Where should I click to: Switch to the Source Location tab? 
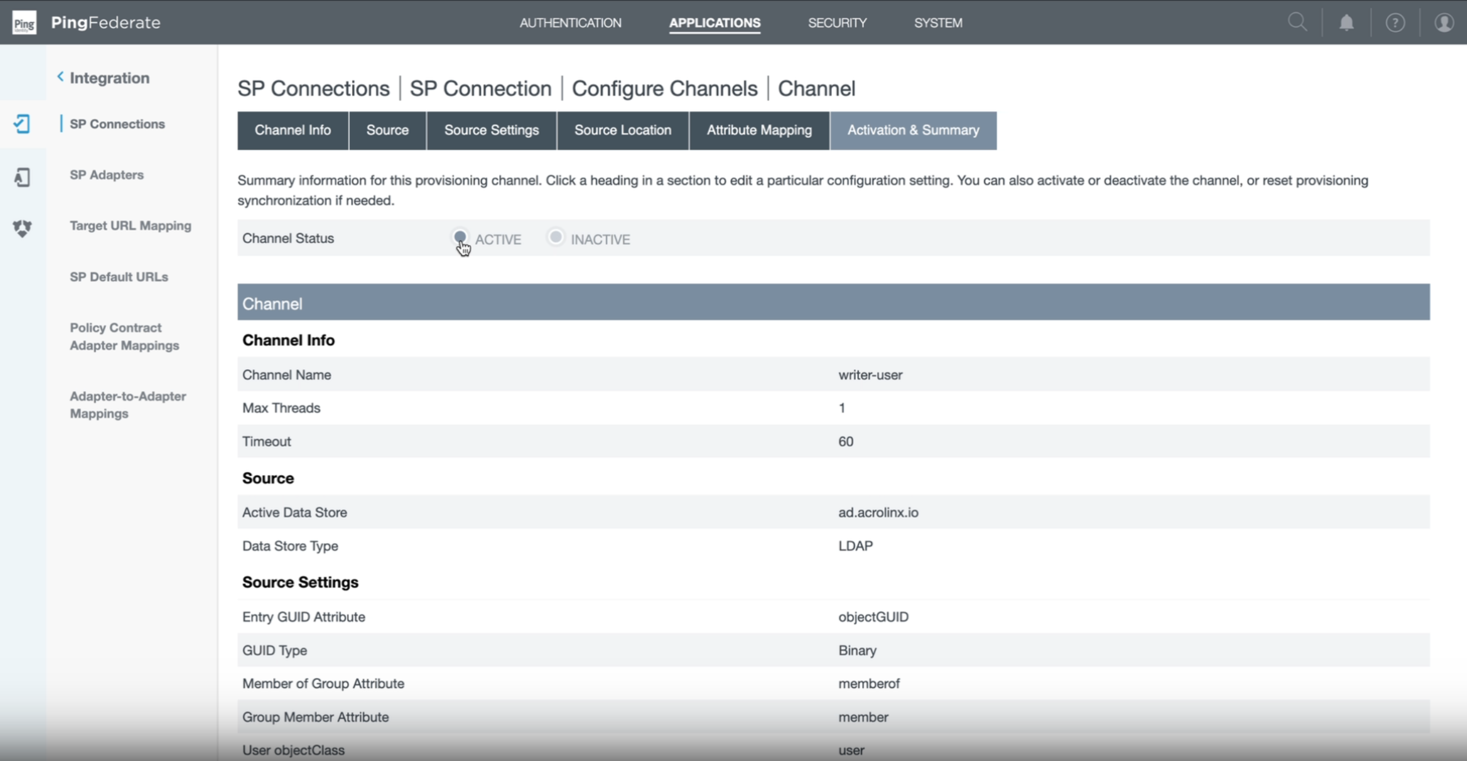623,130
